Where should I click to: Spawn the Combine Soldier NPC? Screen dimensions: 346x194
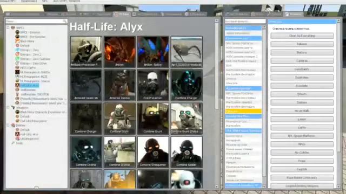click(187, 152)
